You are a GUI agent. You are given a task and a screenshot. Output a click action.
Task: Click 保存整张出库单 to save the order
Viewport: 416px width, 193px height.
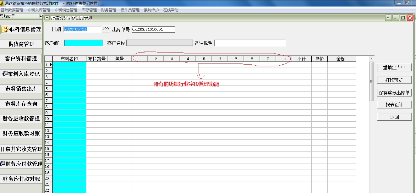click(394, 93)
